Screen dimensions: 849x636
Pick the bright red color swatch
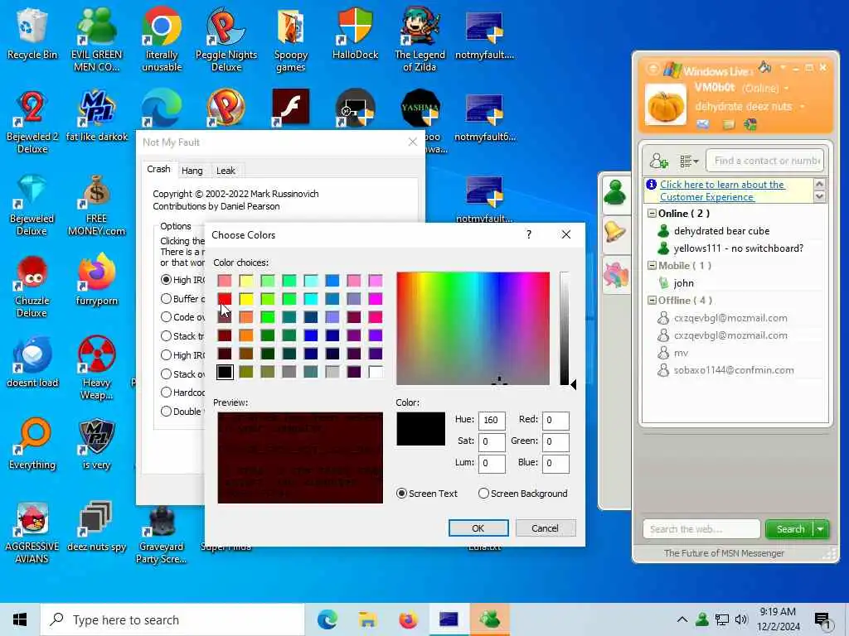224,298
